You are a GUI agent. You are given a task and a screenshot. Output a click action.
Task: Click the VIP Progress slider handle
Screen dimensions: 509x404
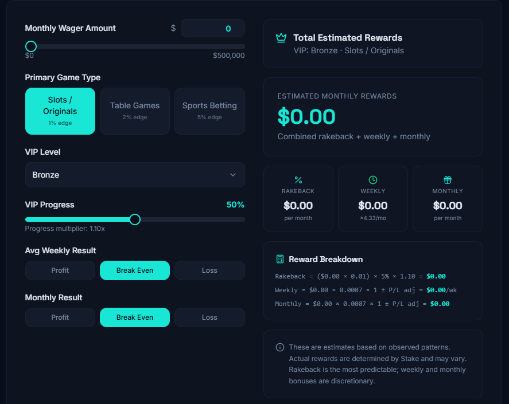[135, 219]
